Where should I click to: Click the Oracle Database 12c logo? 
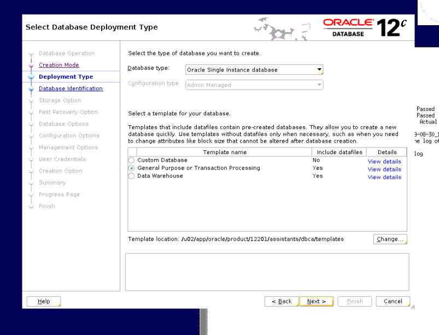[360, 23]
